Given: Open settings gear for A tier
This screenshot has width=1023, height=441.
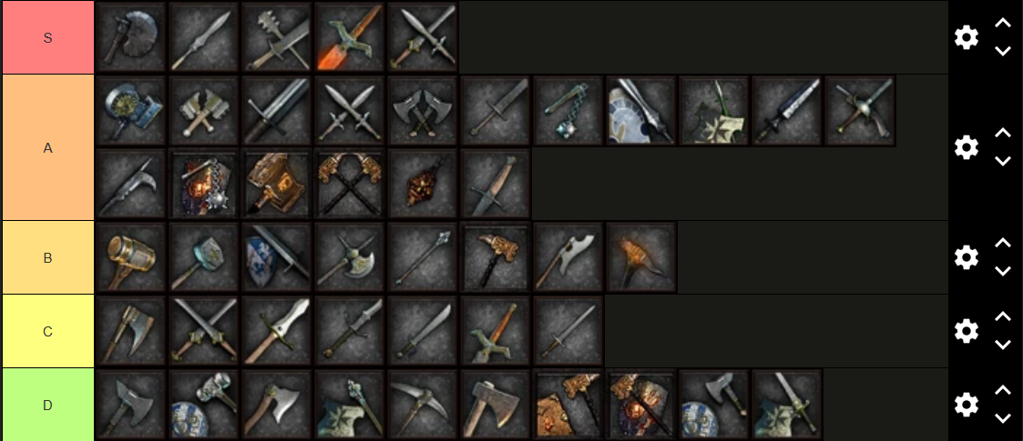Looking at the screenshot, I should [x=967, y=147].
